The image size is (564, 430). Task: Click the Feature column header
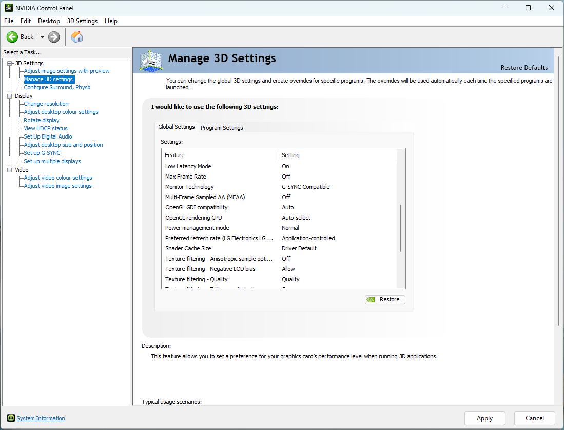click(x=220, y=155)
